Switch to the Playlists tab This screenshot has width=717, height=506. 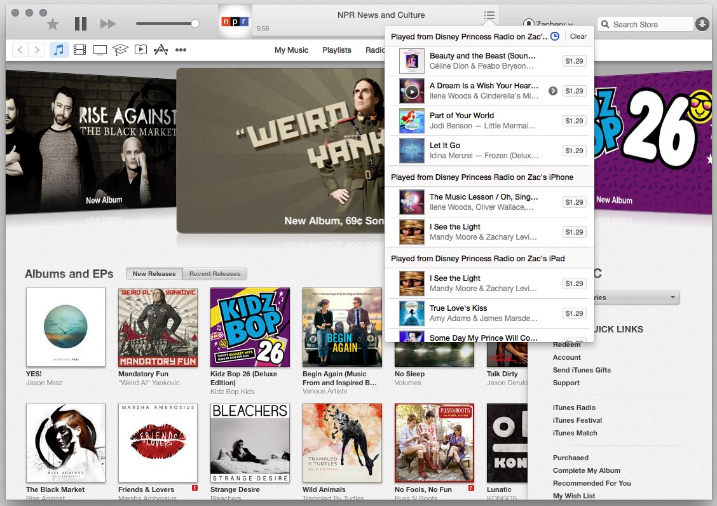click(336, 50)
